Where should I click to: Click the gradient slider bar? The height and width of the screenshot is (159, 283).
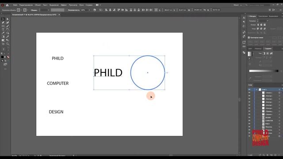click(x=264, y=71)
